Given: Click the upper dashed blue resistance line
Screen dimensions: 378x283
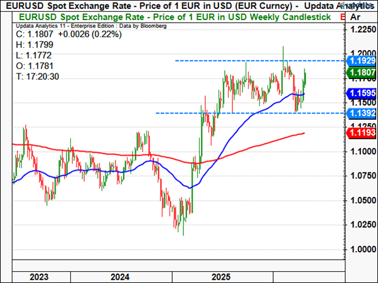Looking at the screenshot, I should (226, 60).
